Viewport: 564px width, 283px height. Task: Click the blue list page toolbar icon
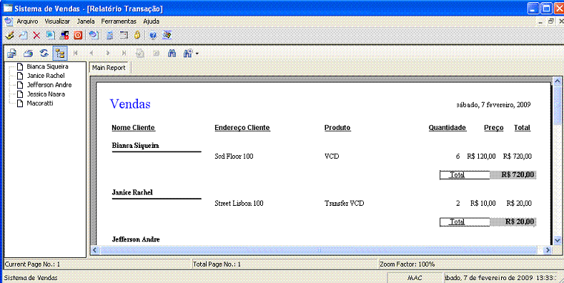pyautogui.click(x=110, y=35)
